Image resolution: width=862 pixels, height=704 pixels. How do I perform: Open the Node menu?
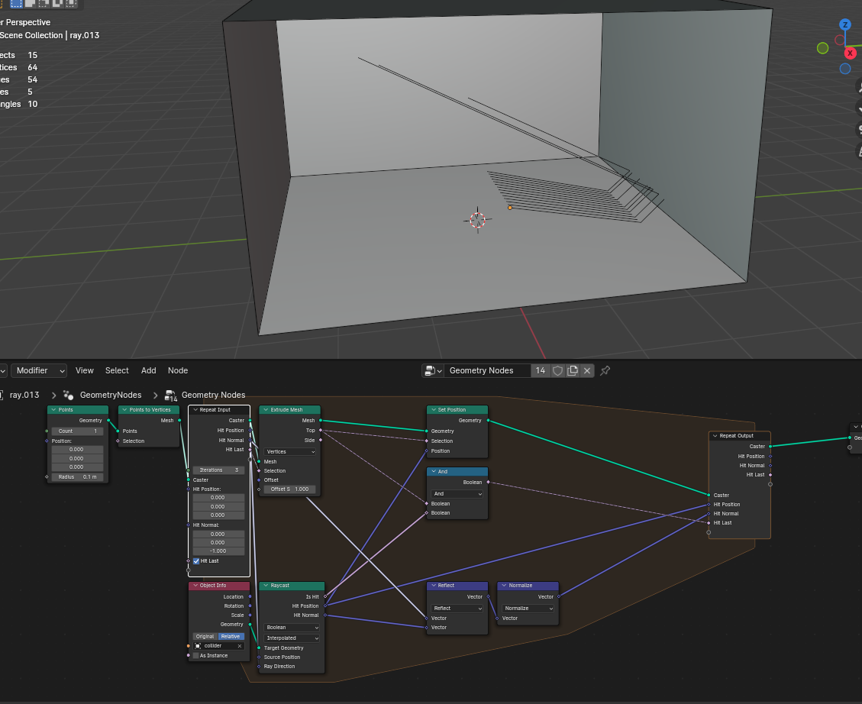click(x=178, y=371)
